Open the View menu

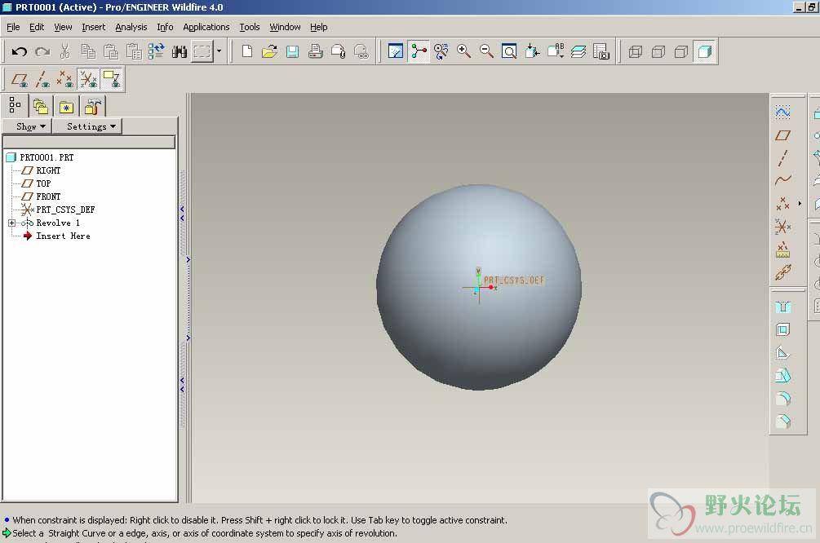coord(64,27)
